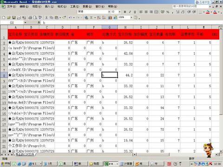Open the font name dropdown
The image size is (223, 167).
coord(109,12)
